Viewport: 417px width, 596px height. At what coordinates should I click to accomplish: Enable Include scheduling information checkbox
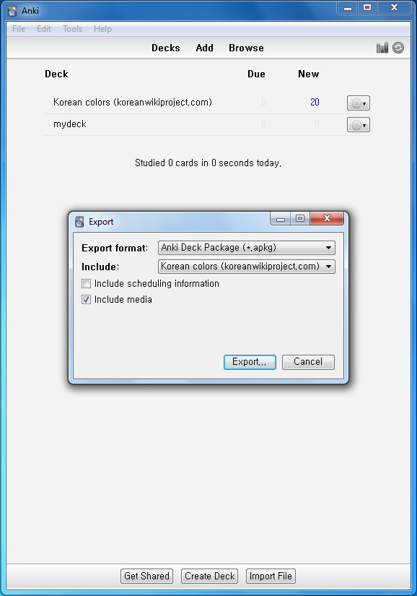point(86,284)
